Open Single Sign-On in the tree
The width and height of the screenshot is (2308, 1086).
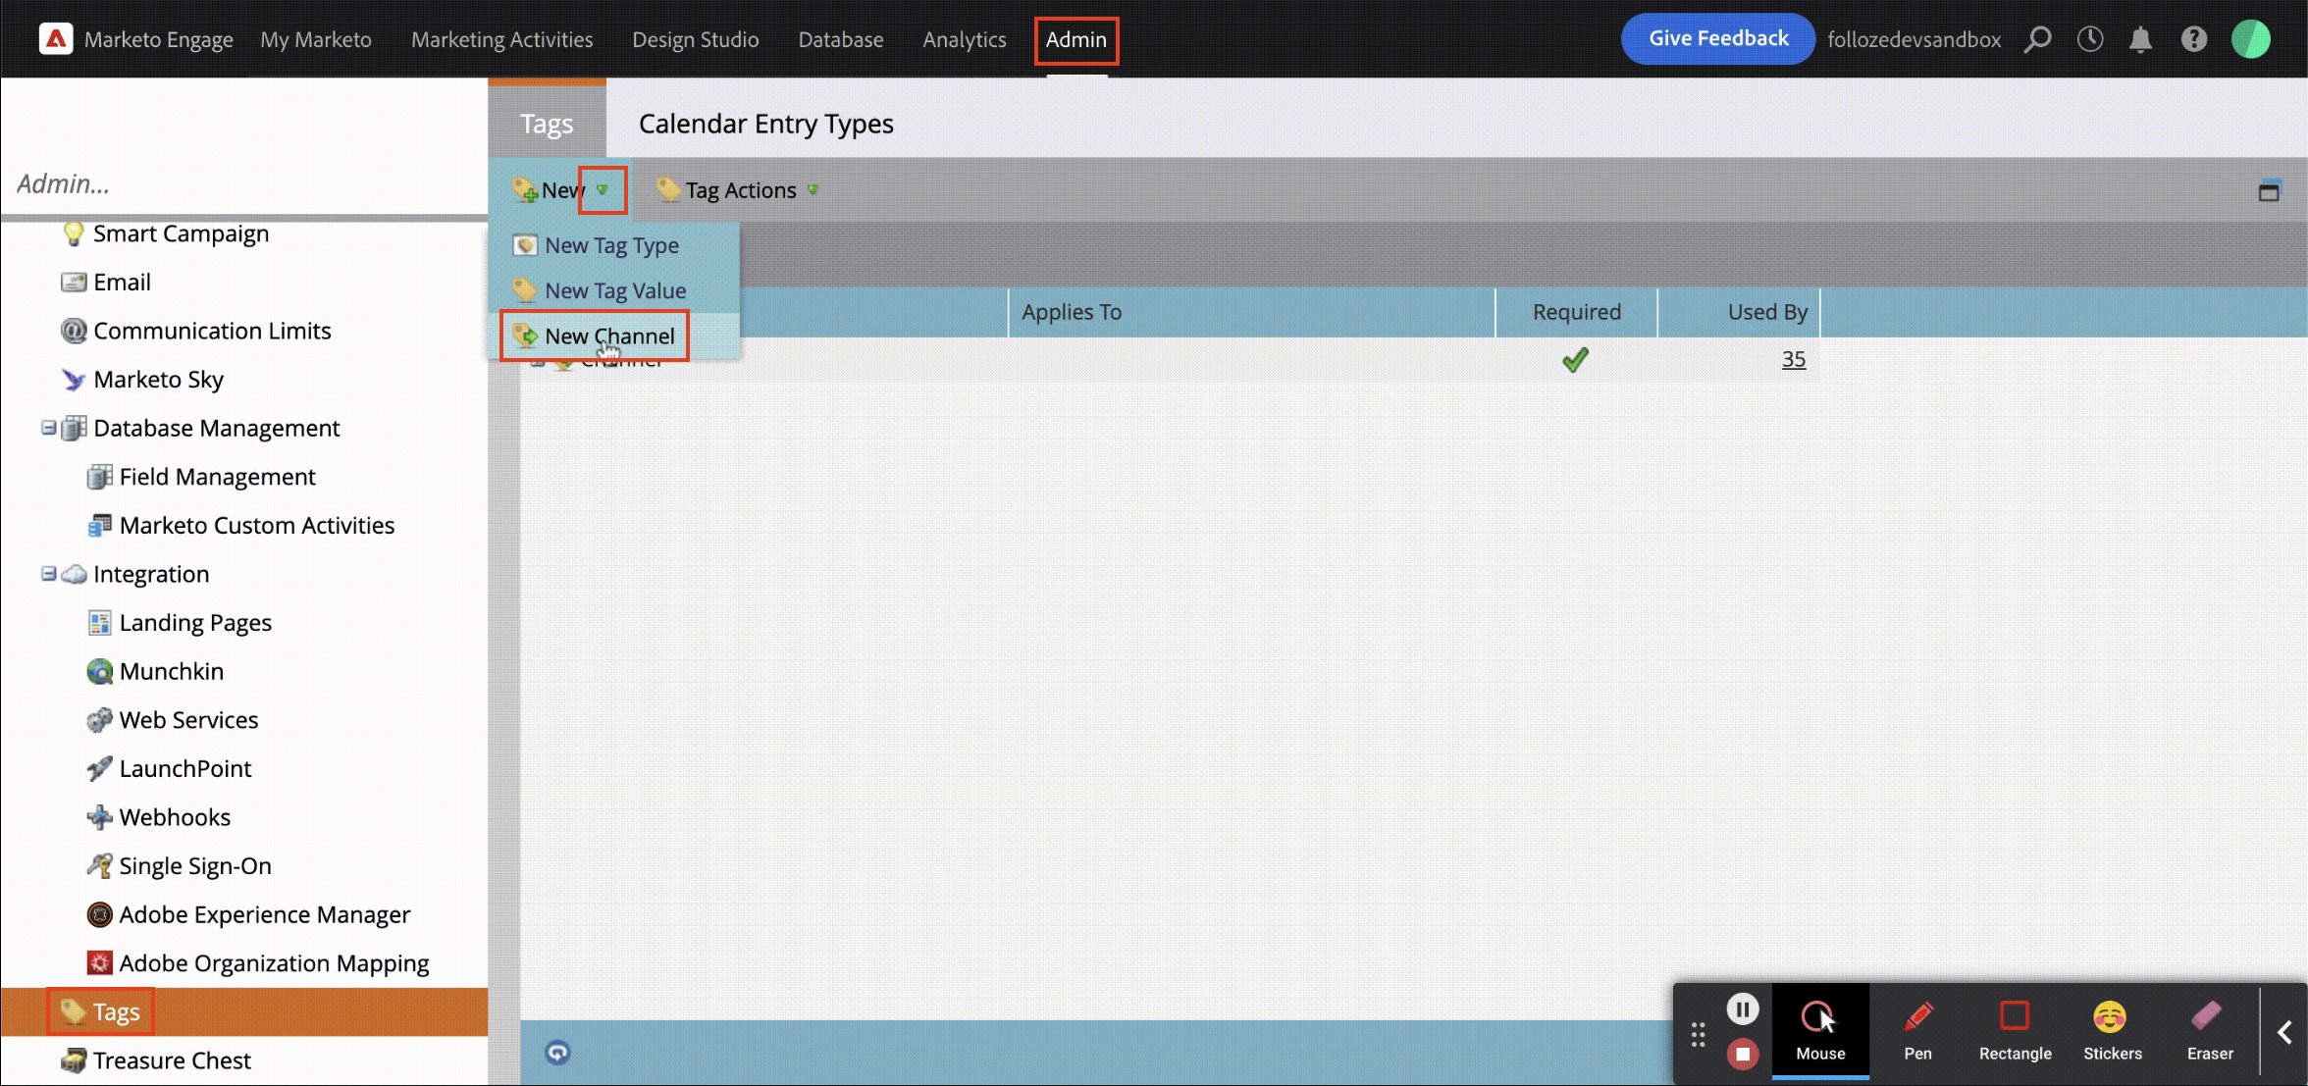(194, 865)
